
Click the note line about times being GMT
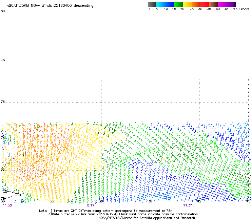pyautogui.click(x=106, y=211)
